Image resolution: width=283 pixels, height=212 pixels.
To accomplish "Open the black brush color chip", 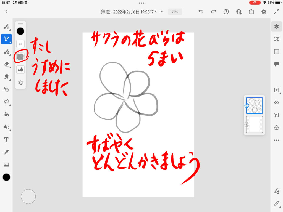I will pos(20,31).
